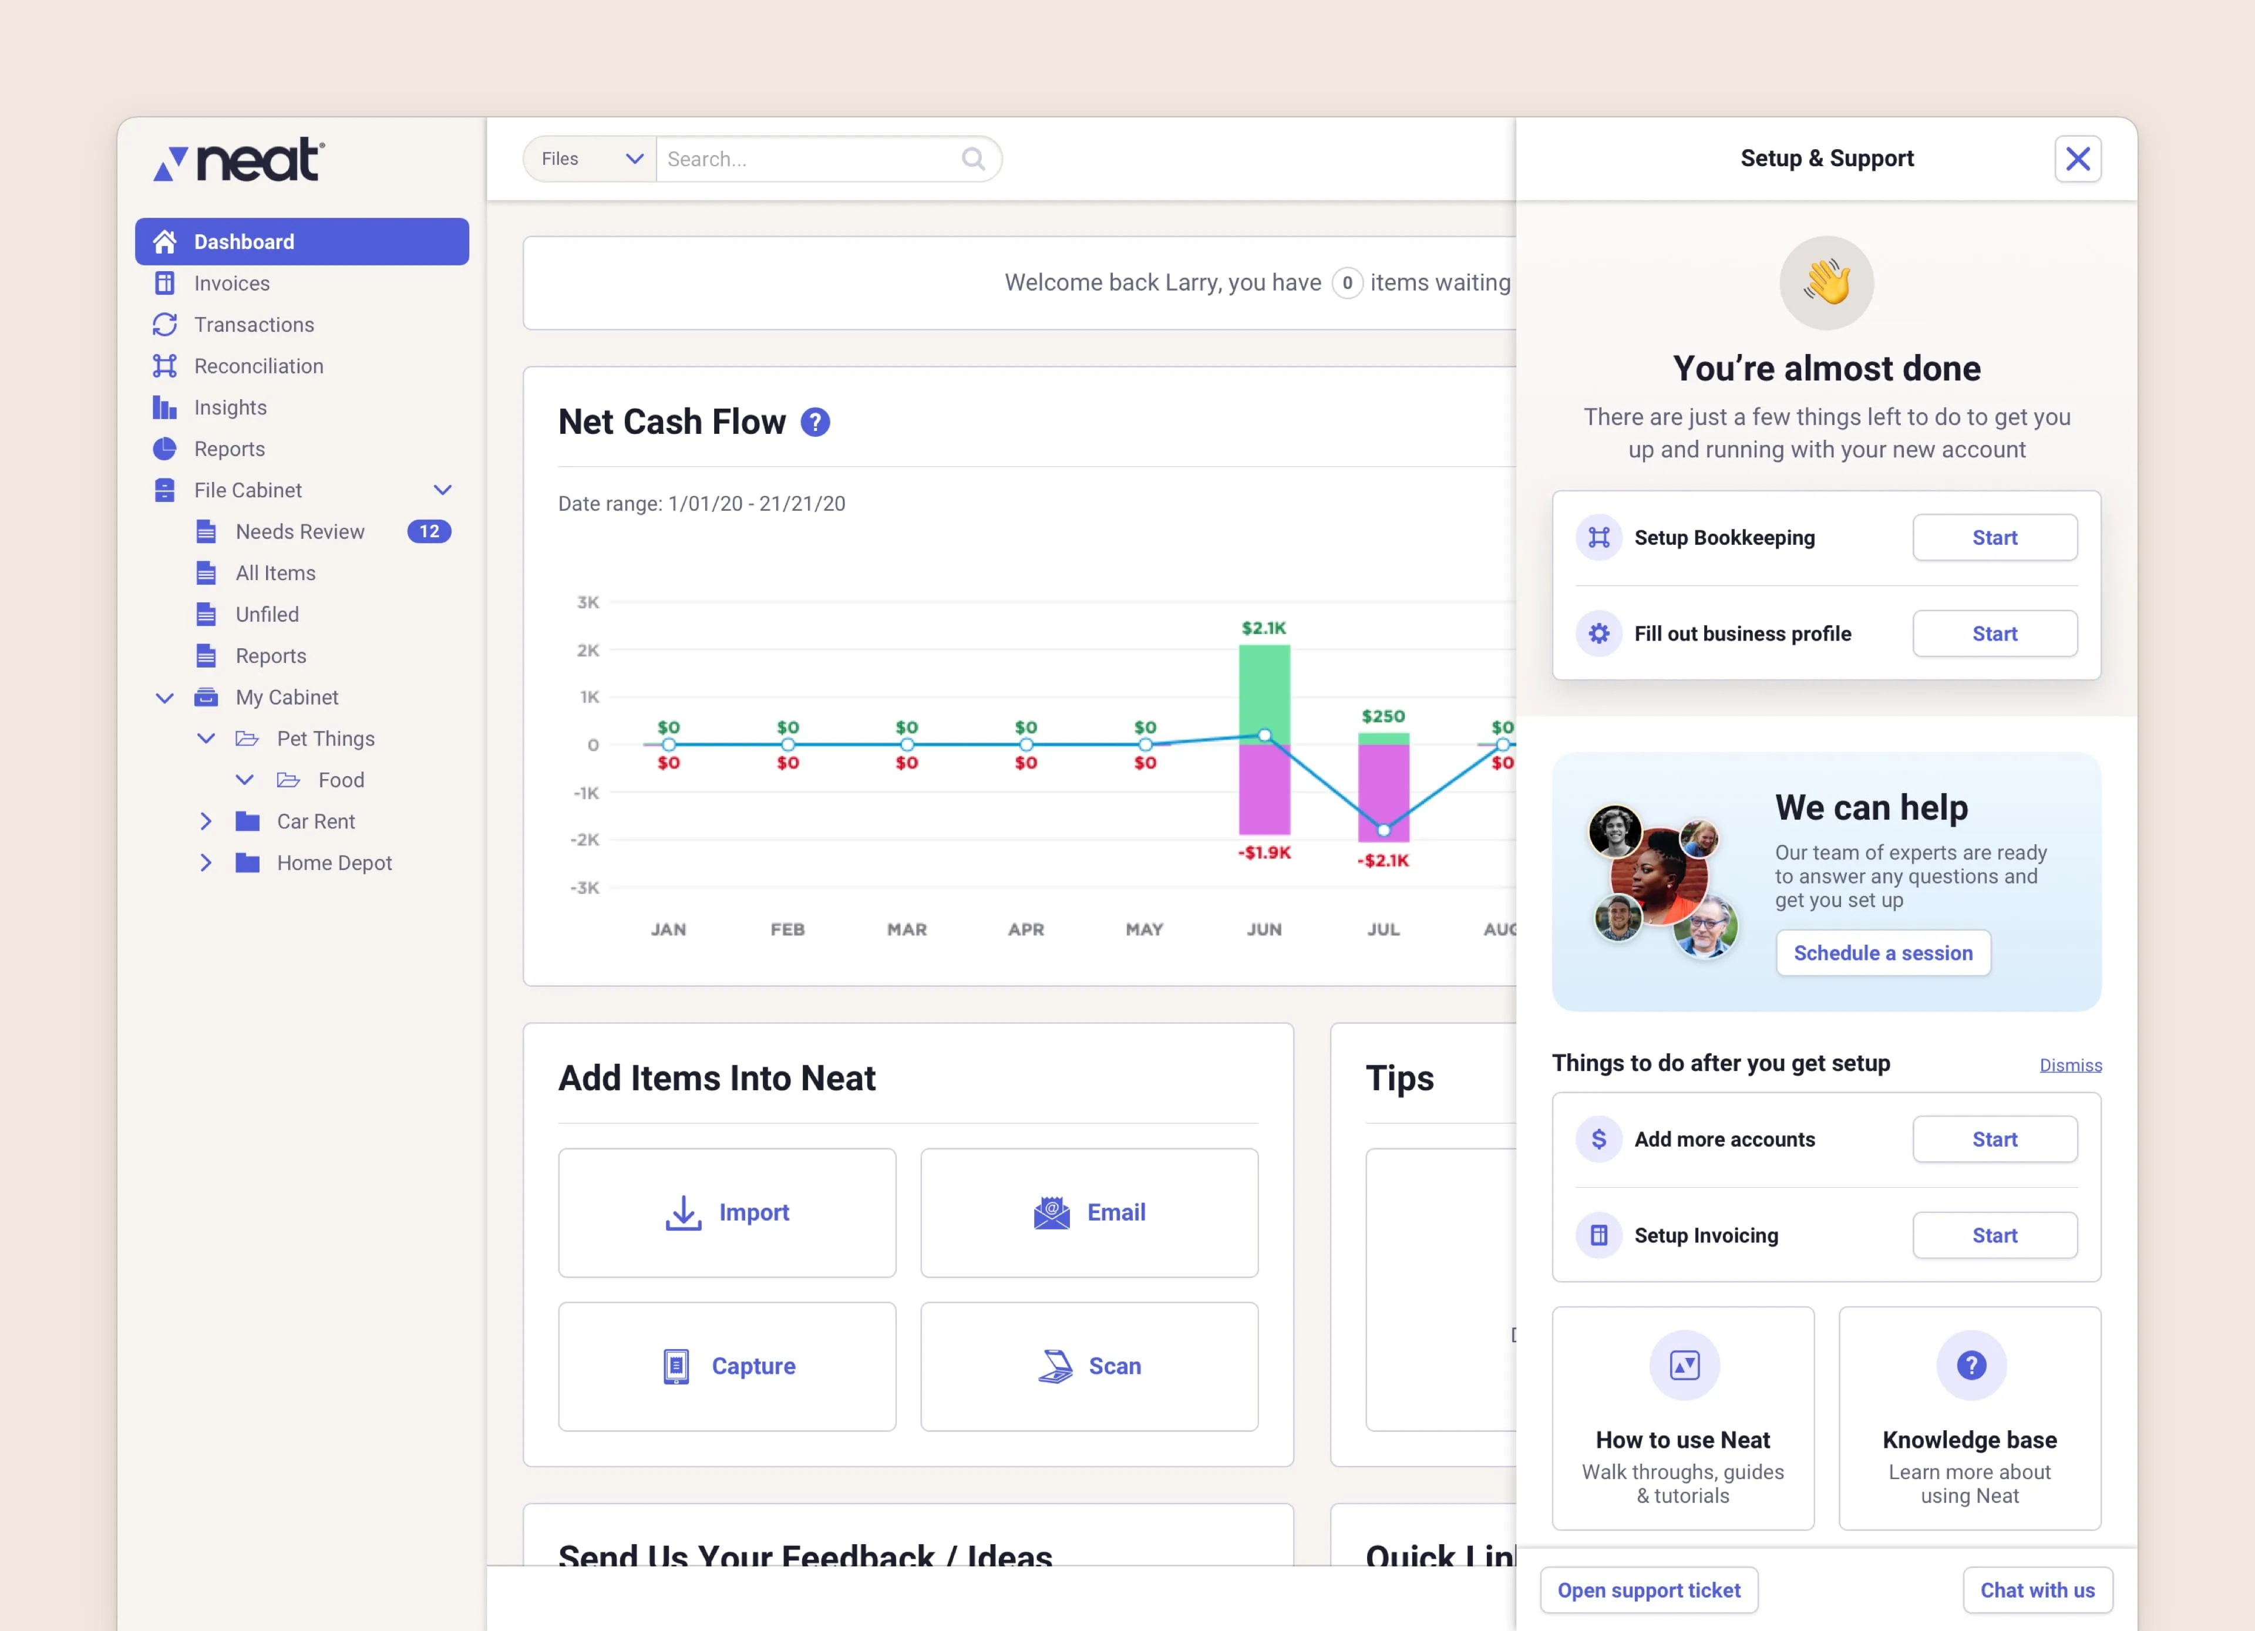Click the Needs Review document icon

206,532
